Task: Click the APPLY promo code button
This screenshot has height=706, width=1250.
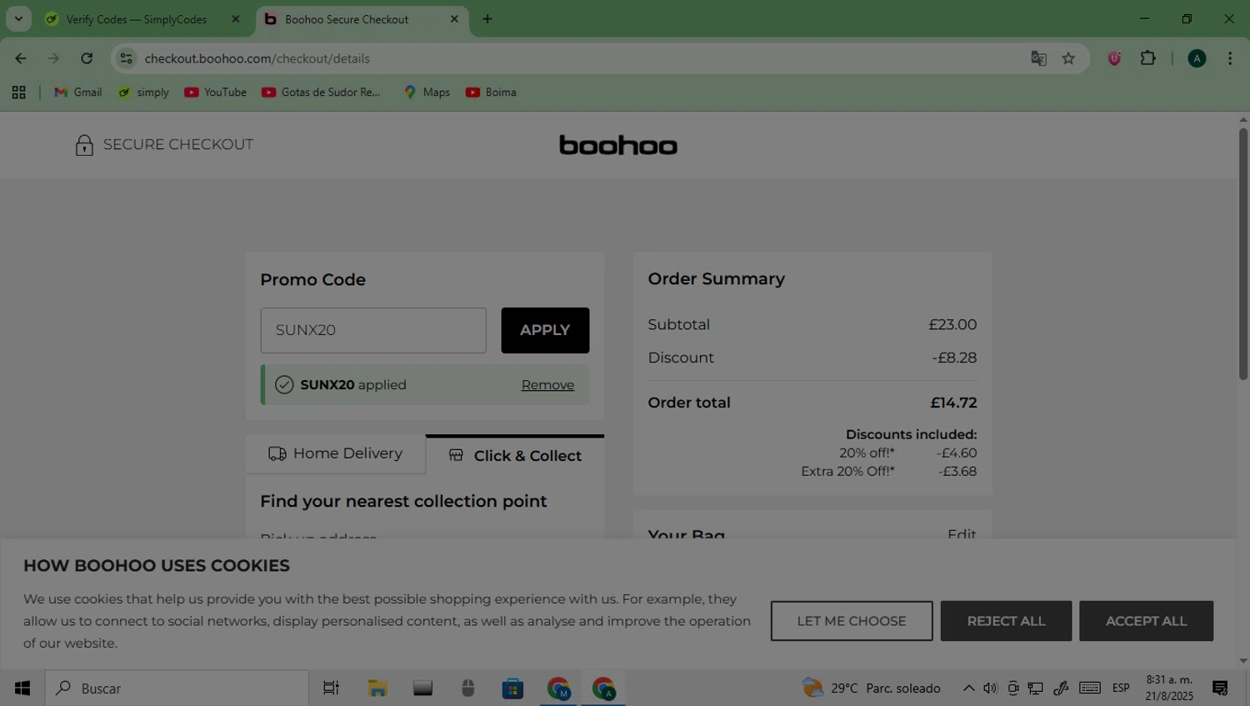Action: [x=545, y=330]
